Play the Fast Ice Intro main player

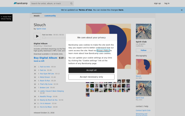37,36
